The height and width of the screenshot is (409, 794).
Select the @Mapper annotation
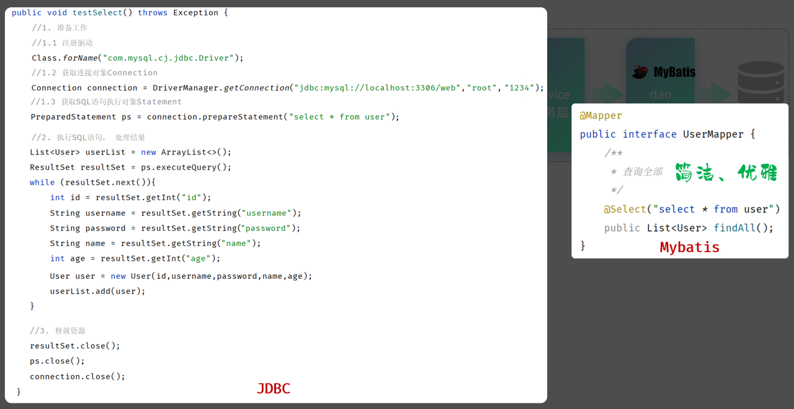[x=600, y=116]
